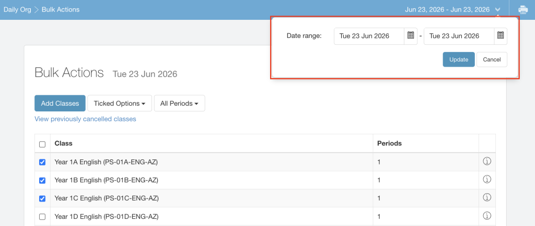535x226 pixels.
Task: Collapse the header date range chevron
Action: (498, 10)
